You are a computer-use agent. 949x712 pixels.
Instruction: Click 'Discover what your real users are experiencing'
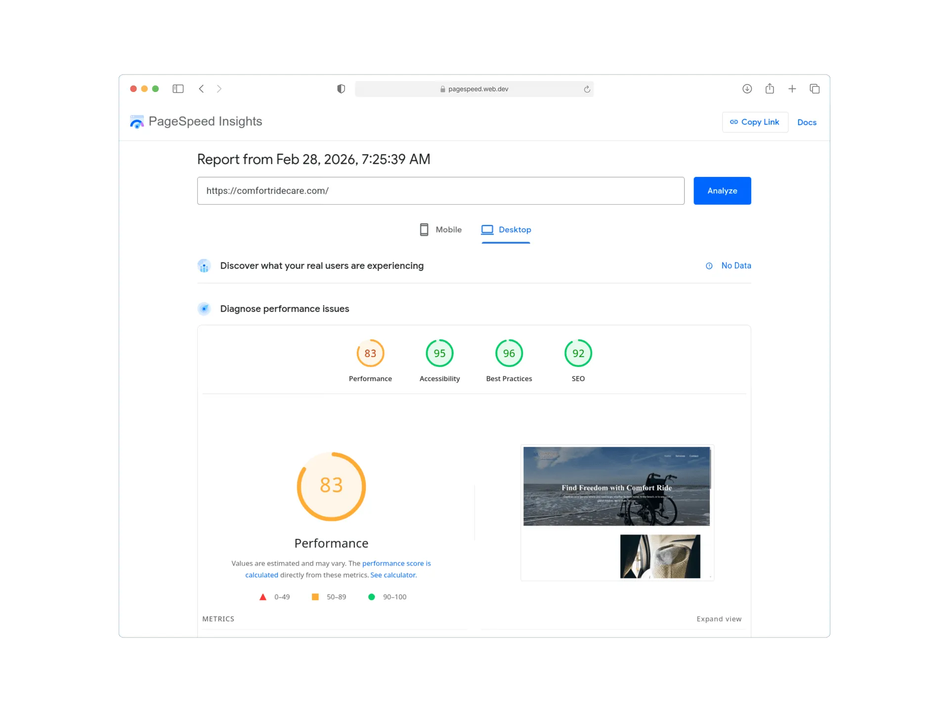coord(322,266)
